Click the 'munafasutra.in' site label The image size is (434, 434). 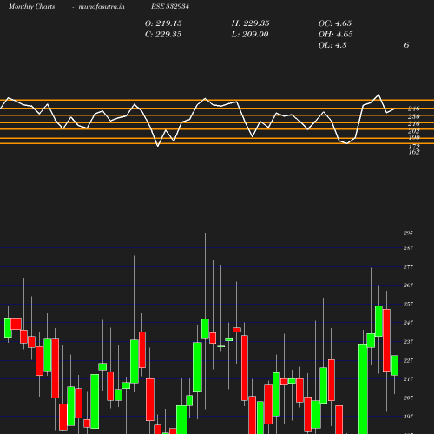102,6
